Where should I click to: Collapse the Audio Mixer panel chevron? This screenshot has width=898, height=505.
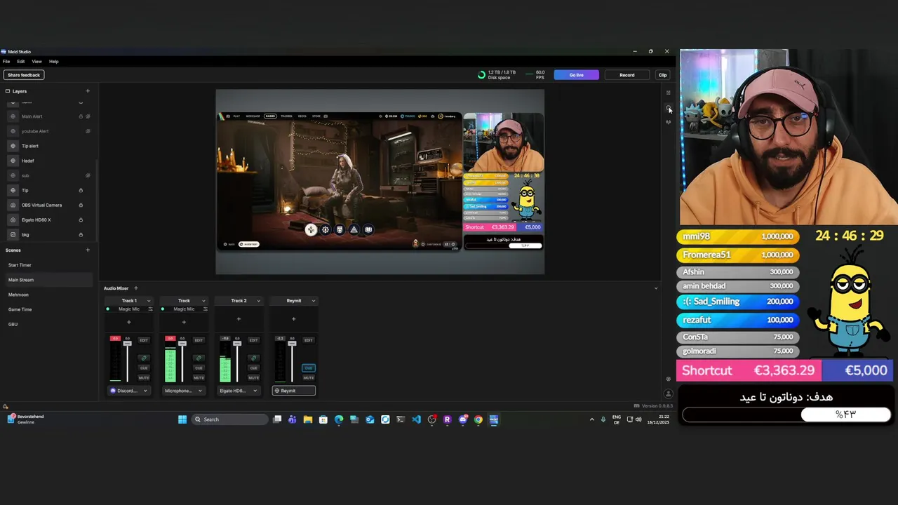pyautogui.click(x=656, y=288)
